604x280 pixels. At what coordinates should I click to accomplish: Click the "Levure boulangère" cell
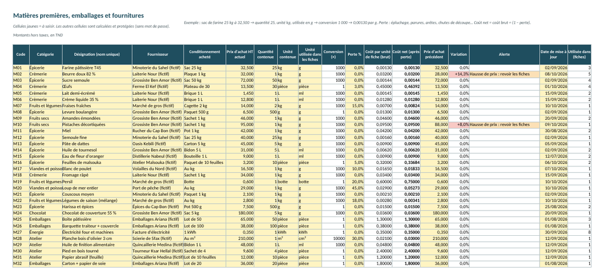pos(97,112)
